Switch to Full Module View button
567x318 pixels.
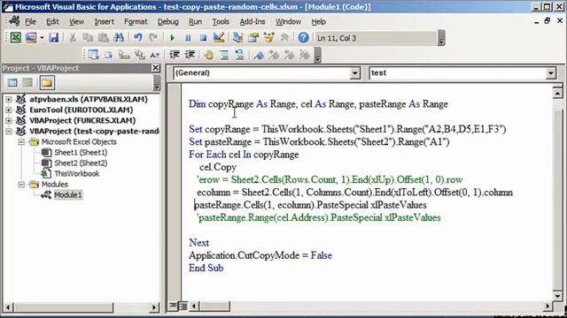pos(183,307)
